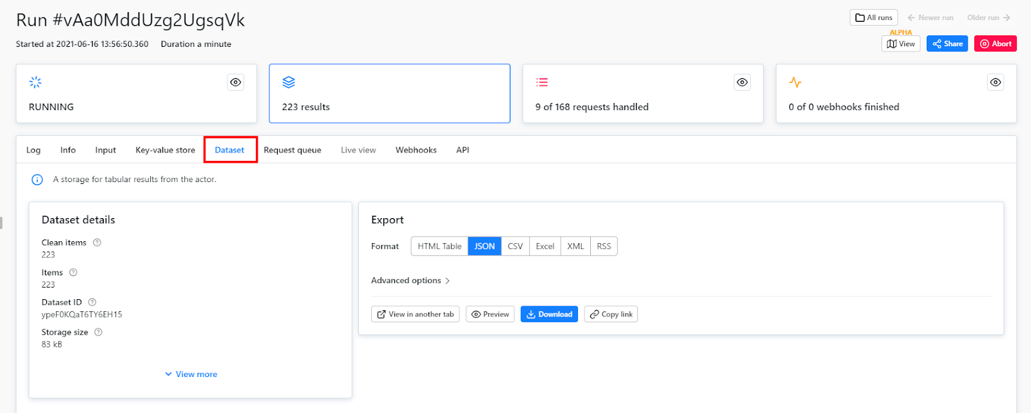The image size is (1031, 413).
Task: Select JSON export format
Action: click(485, 246)
